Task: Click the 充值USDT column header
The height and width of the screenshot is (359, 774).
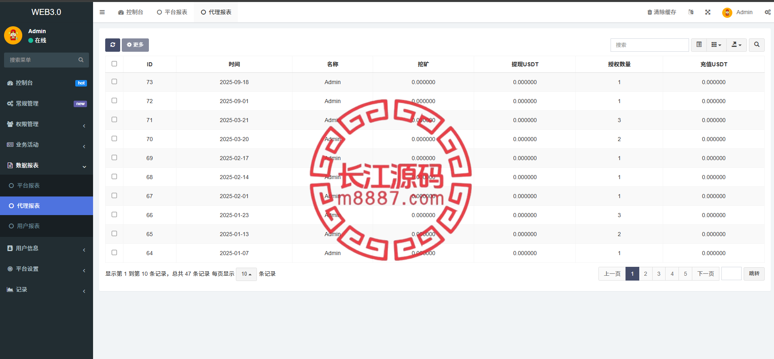Action: pyautogui.click(x=714, y=64)
